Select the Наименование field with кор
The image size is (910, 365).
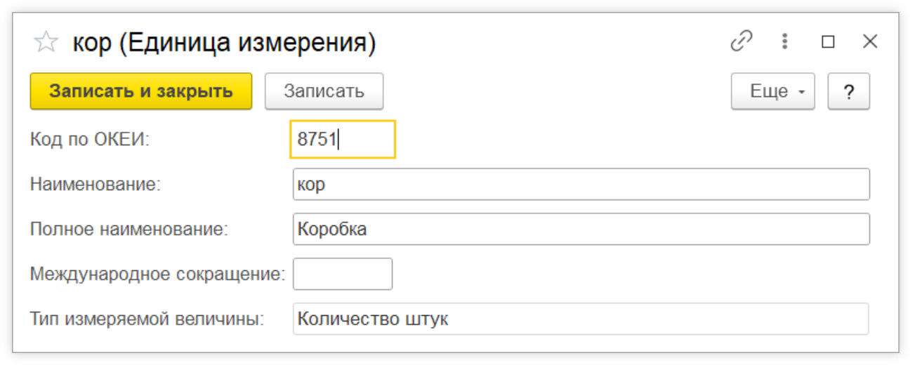(581, 185)
